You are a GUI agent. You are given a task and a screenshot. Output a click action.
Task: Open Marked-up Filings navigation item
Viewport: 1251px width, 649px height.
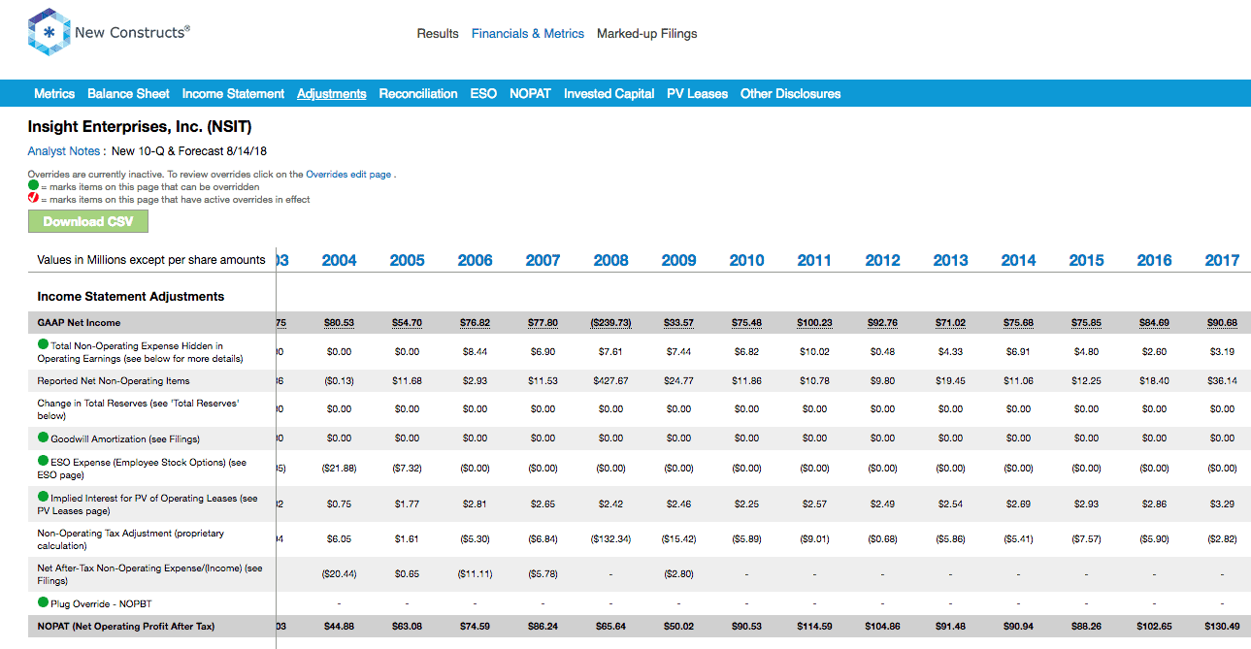(647, 33)
